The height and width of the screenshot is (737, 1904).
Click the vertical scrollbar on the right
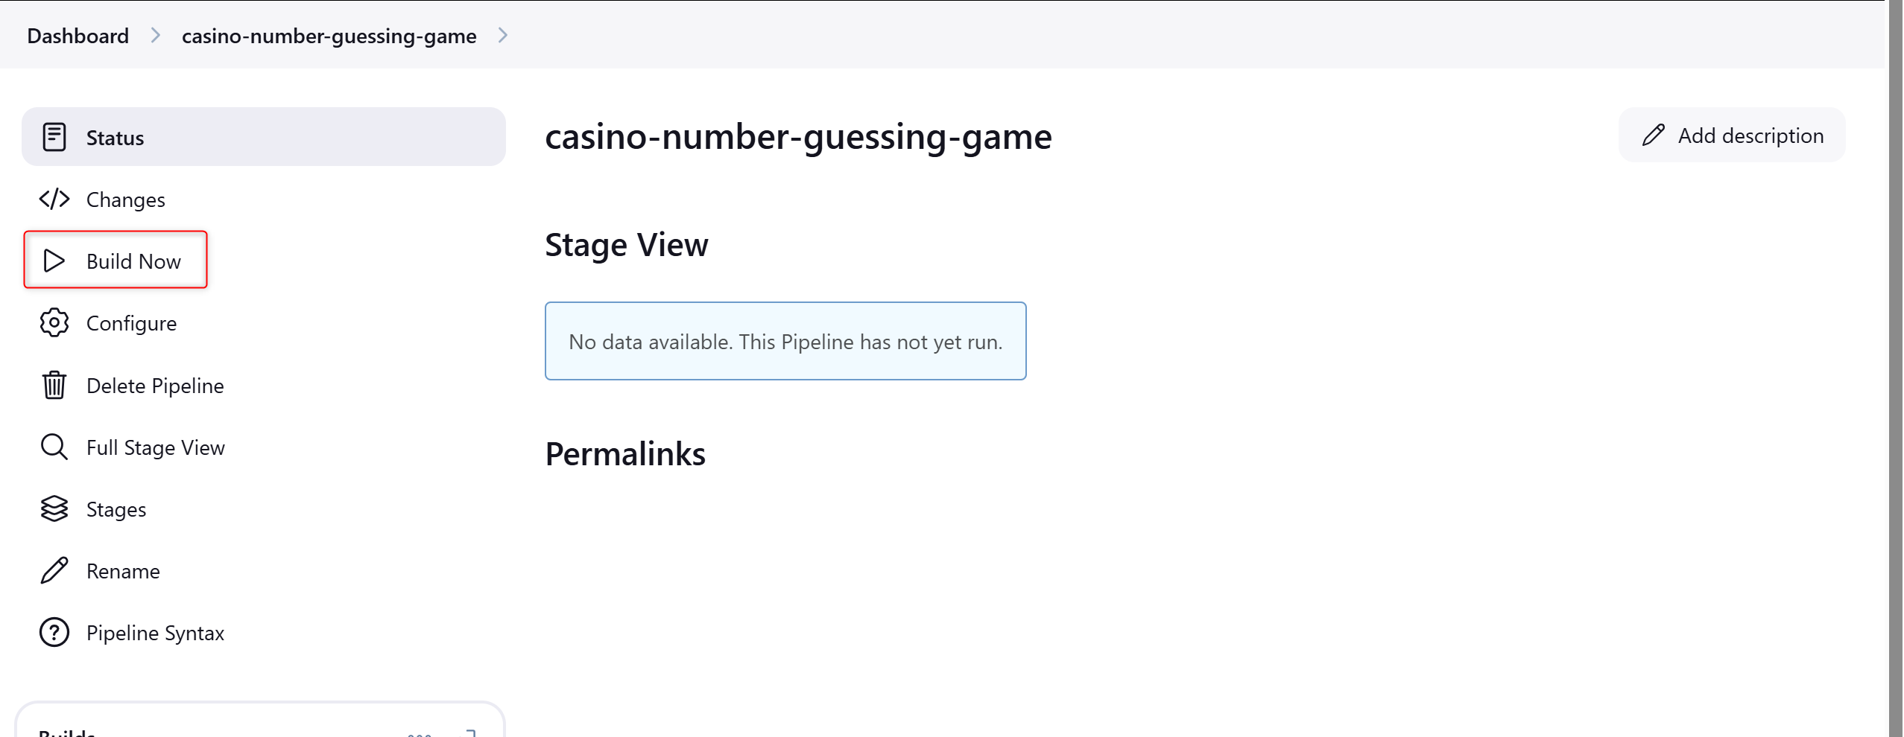point(1895,368)
